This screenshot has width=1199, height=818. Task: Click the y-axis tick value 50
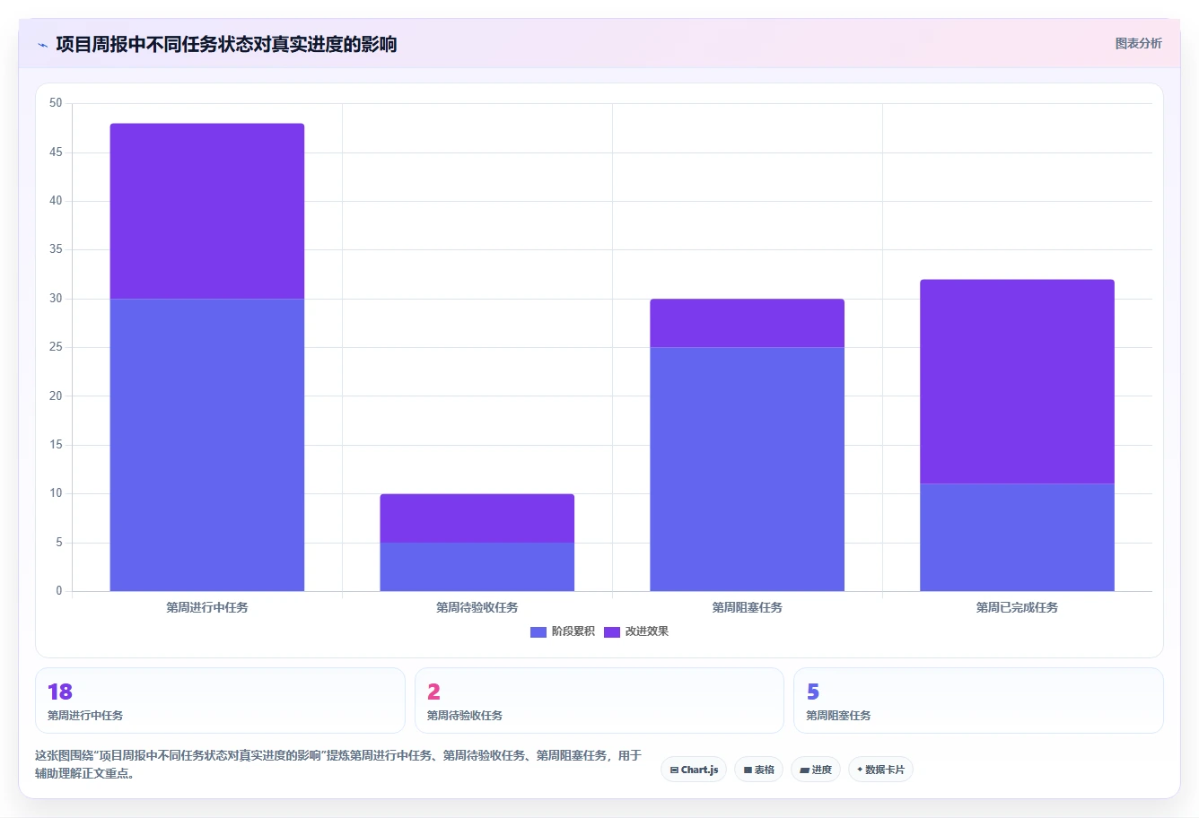[x=57, y=103]
